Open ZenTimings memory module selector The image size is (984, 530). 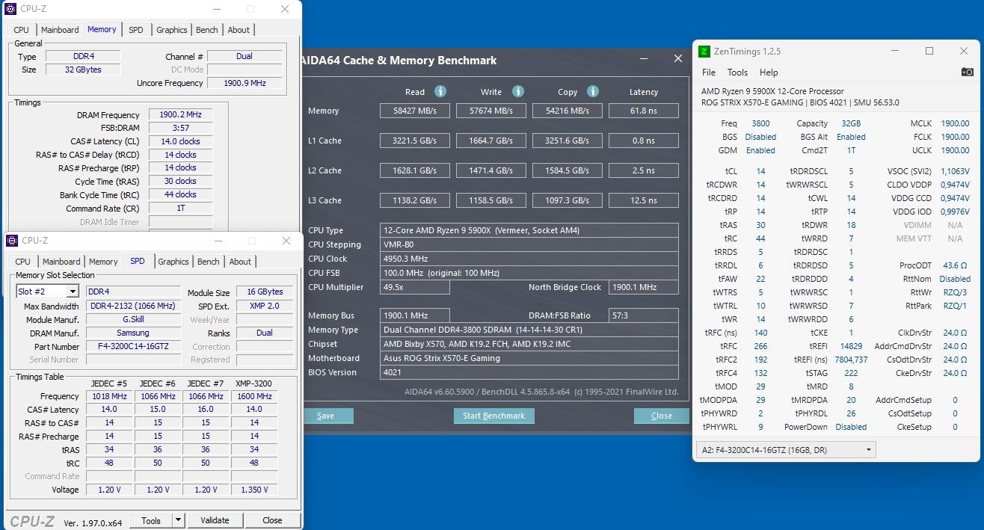coord(786,450)
